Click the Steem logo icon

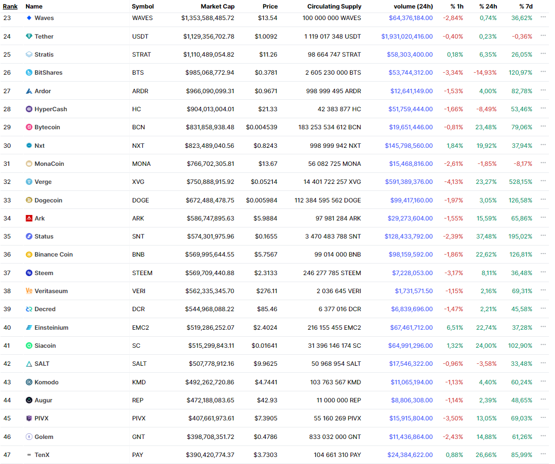pos(29,273)
